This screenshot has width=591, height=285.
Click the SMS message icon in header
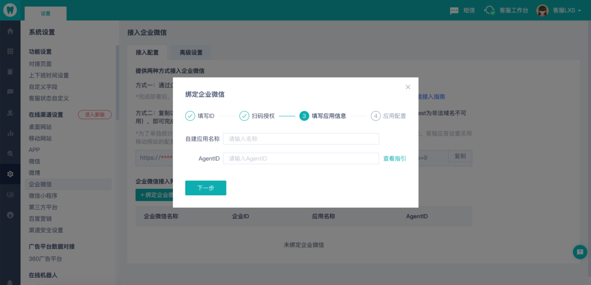454,11
